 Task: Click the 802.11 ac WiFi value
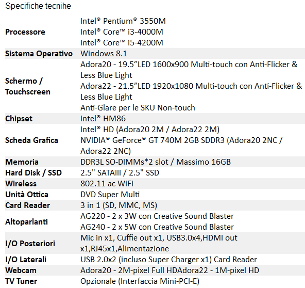click(107, 184)
